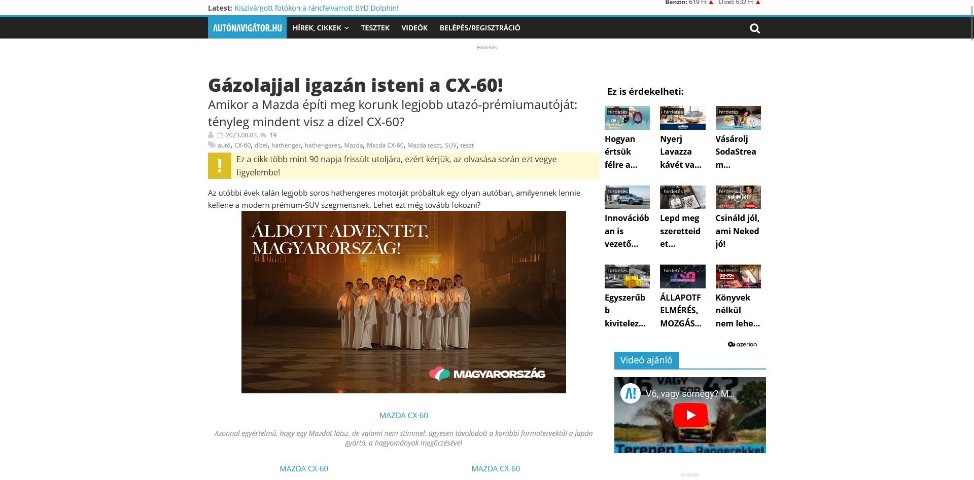Select the Videó ajánló tab

coord(646,360)
